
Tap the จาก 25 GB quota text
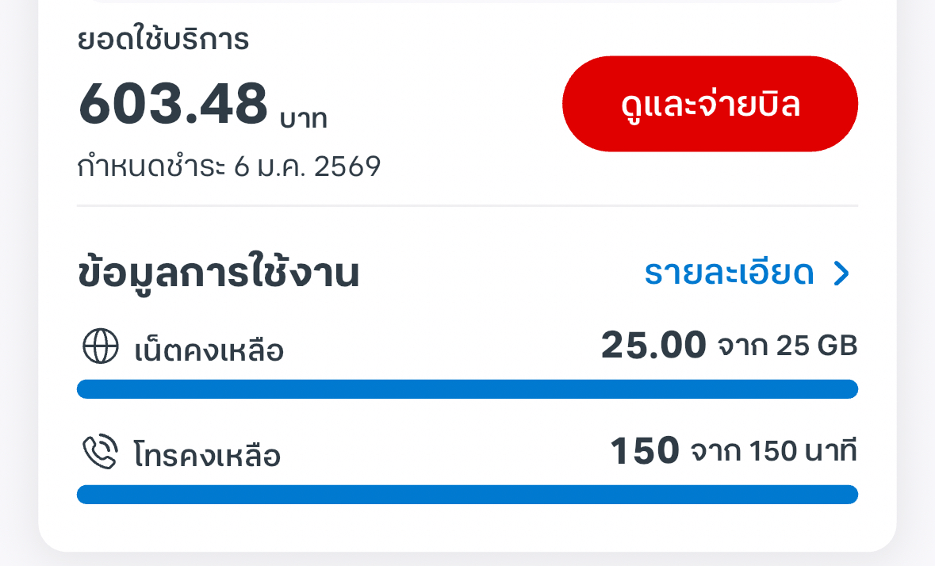(x=787, y=346)
